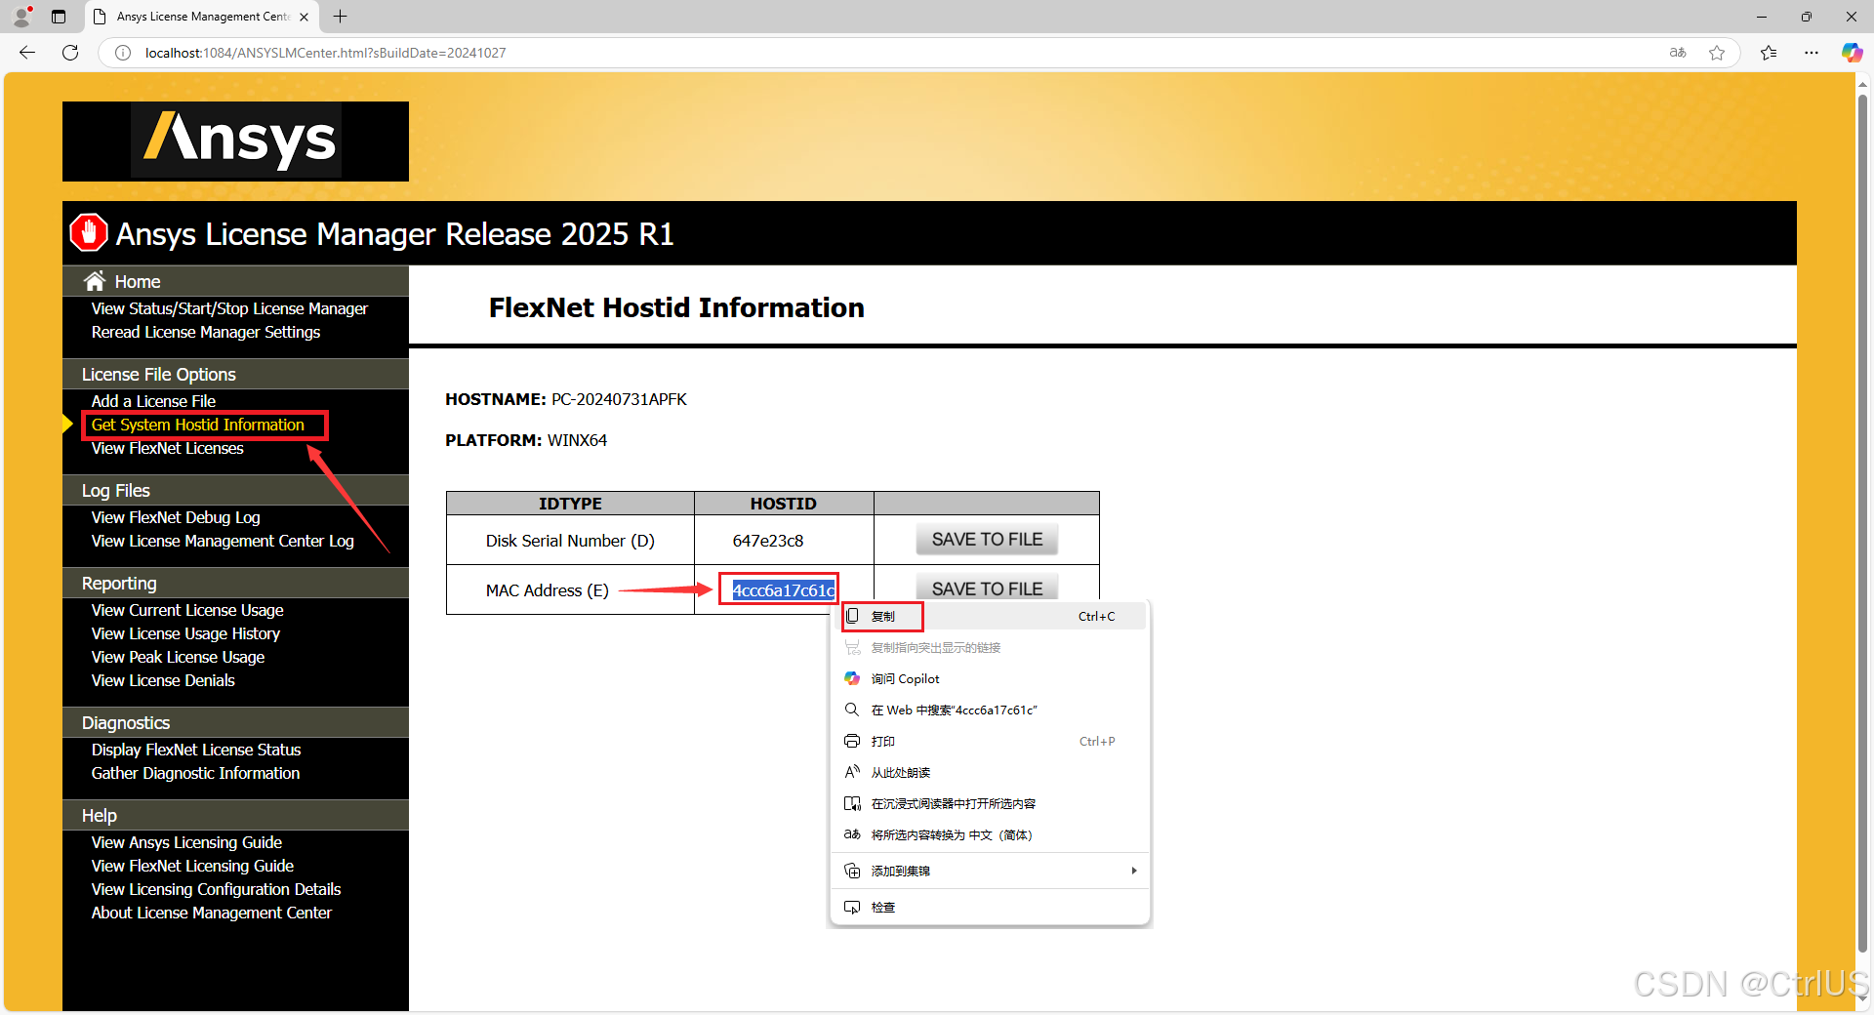Choose 从此处朗读 menu entry
Screen dimensions: 1874x1015
(x=990, y=772)
